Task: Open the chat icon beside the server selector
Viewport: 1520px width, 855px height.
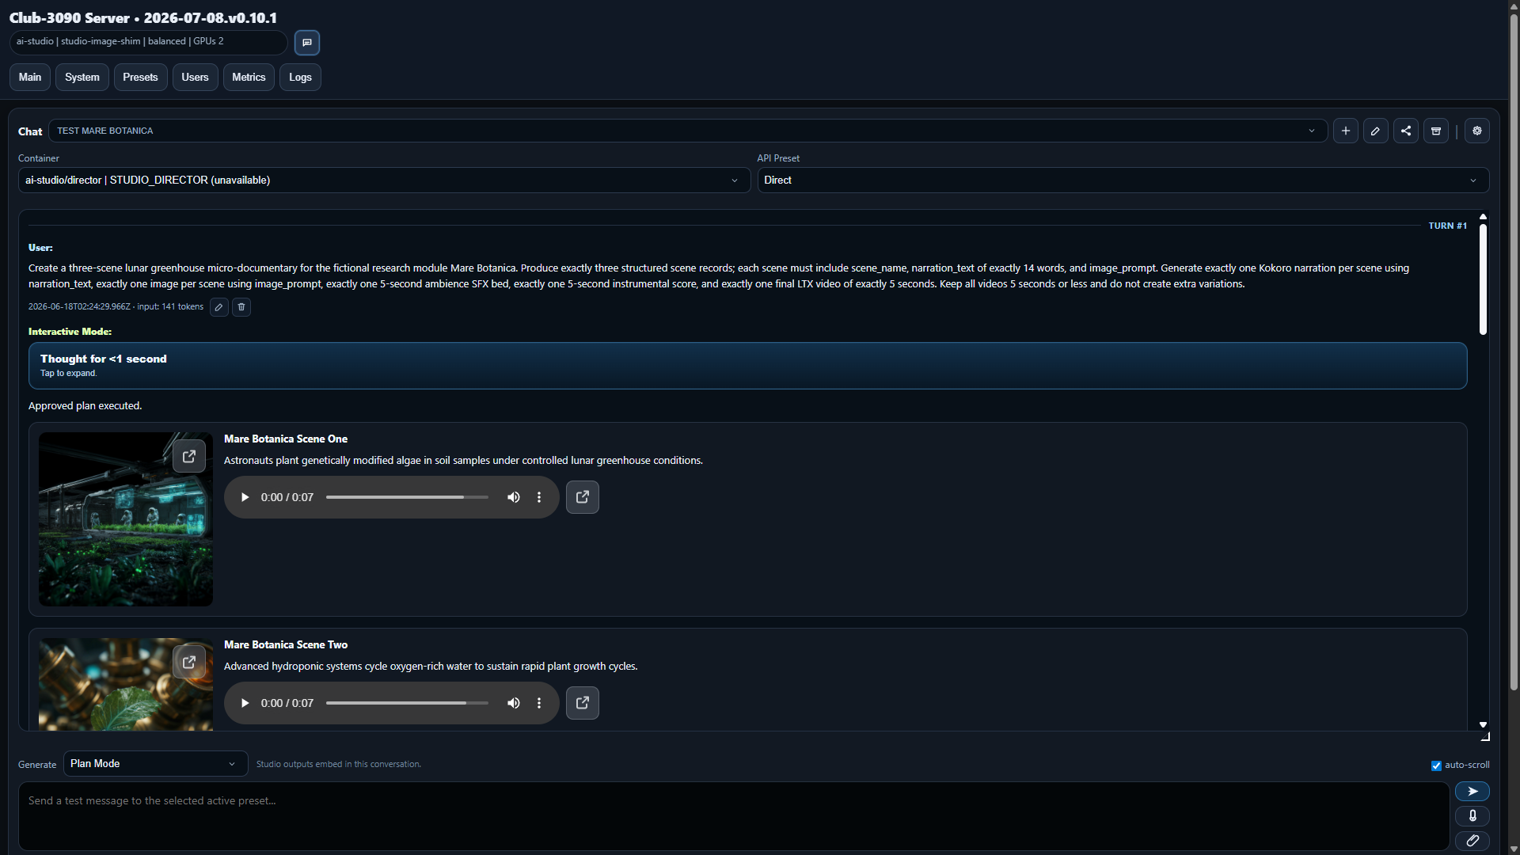Action: (x=307, y=43)
